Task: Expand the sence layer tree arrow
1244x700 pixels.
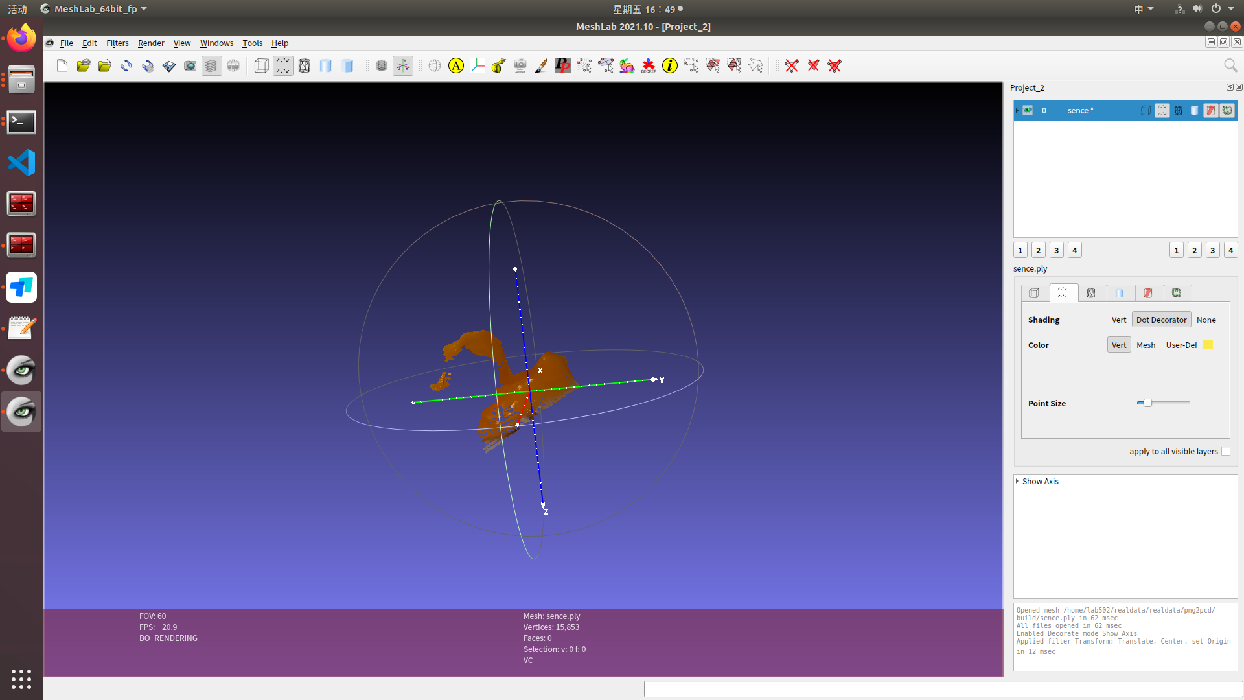Action: click(1017, 110)
